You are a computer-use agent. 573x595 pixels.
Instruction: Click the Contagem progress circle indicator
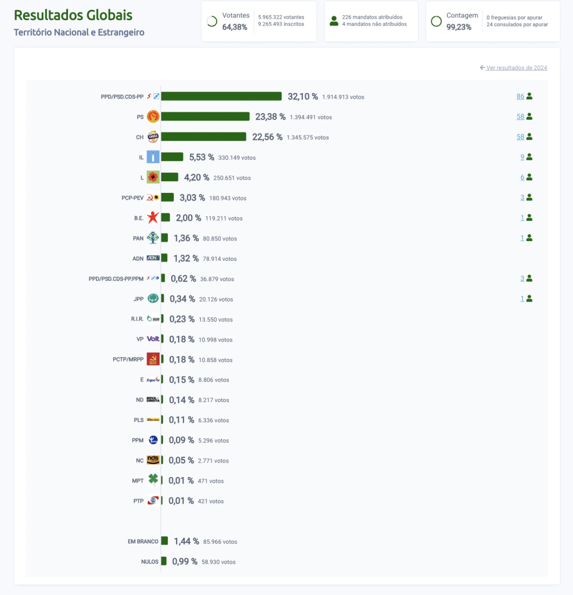[436, 21]
